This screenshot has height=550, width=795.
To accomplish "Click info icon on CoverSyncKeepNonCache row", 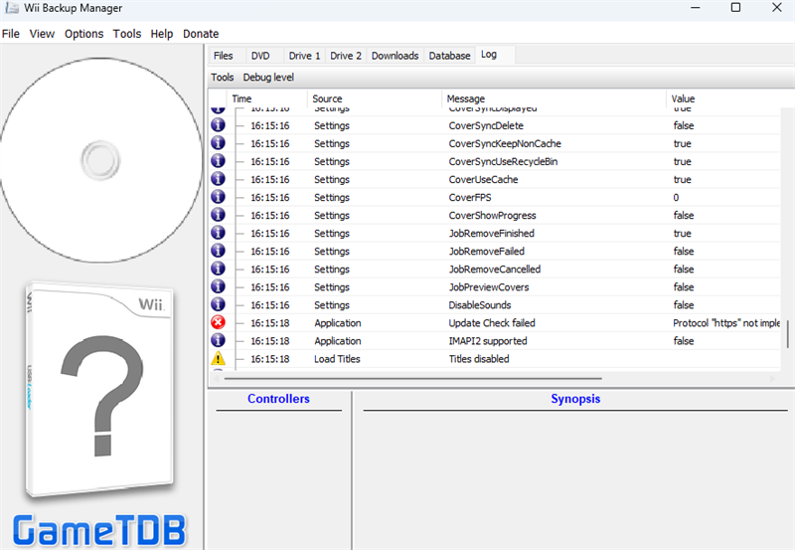I will [x=218, y=143].
